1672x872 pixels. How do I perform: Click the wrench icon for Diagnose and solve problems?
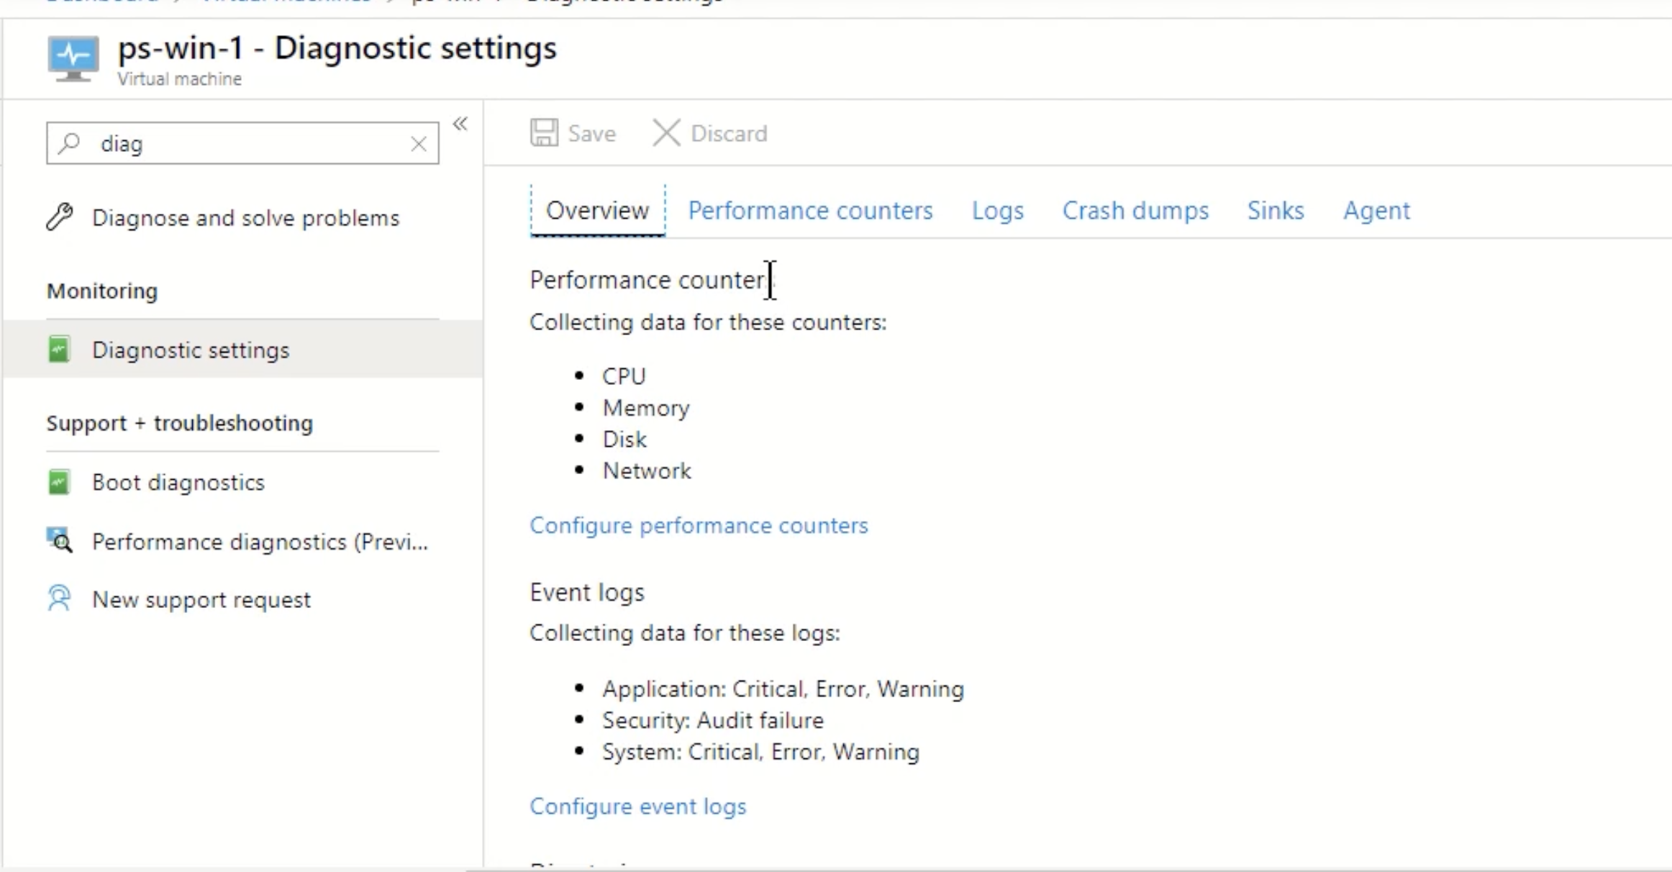pos(60,217)
